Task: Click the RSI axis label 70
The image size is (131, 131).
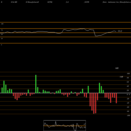Action: [x=2, y=30]
